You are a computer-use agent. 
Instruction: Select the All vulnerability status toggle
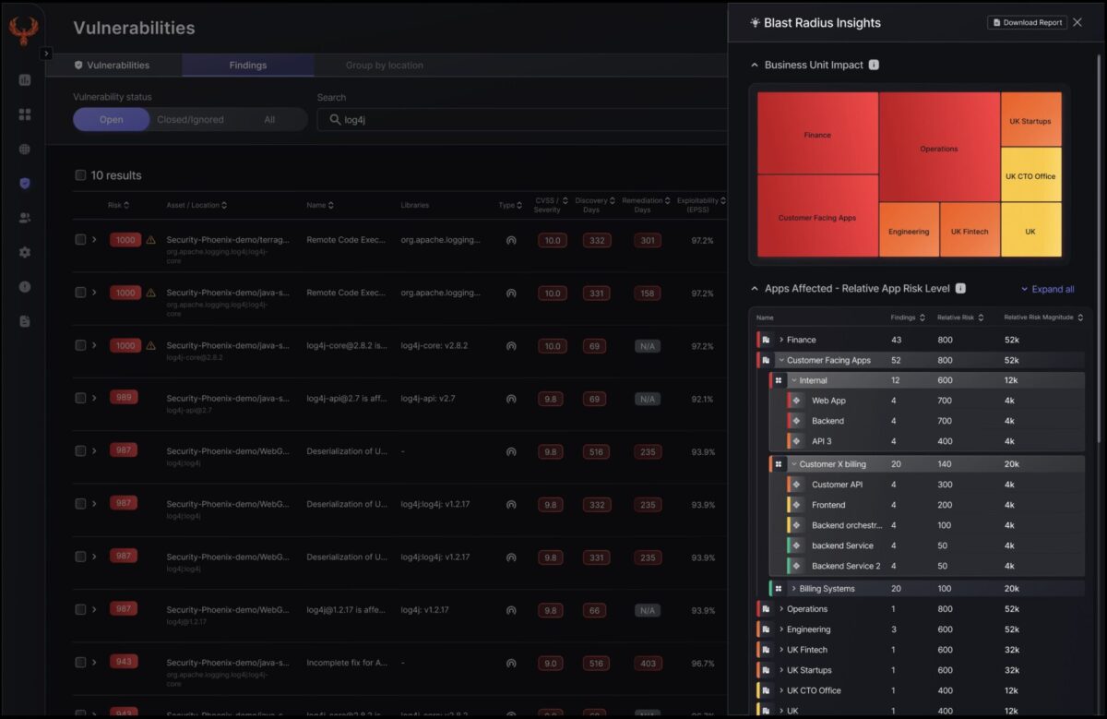(x=269, y=119)
